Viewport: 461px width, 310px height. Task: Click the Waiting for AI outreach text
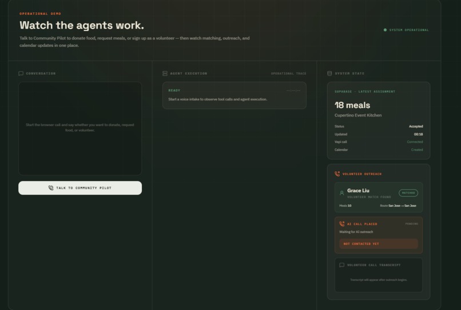[x=356, y=232]
